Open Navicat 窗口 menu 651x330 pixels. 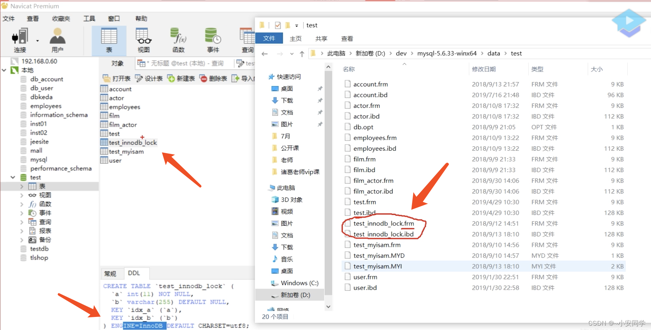tap(114, 19)
